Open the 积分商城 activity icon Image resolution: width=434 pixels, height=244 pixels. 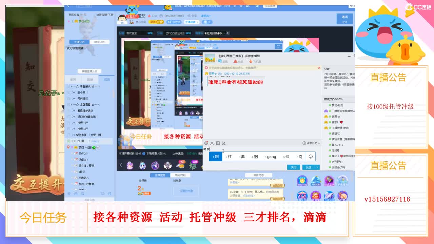tap(302, 181)
